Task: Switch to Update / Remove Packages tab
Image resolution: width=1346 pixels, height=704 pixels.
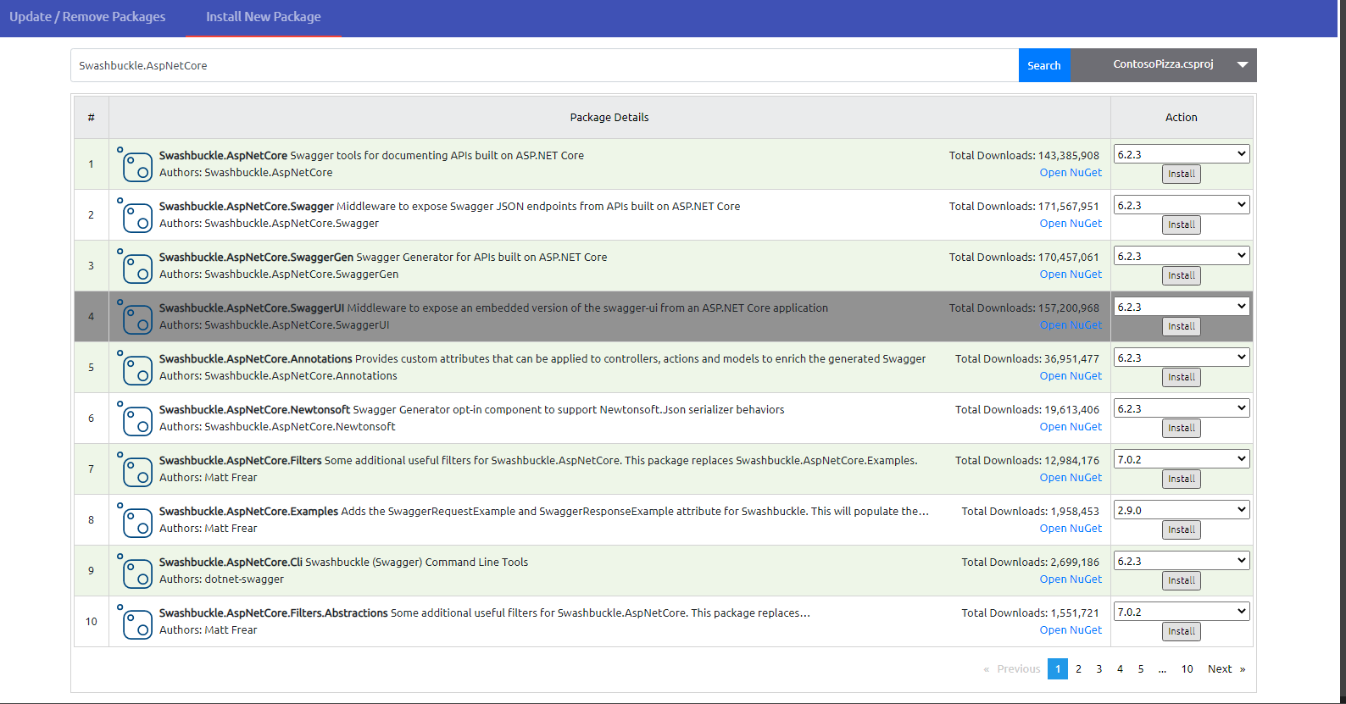Action: [x=87, y=17]
